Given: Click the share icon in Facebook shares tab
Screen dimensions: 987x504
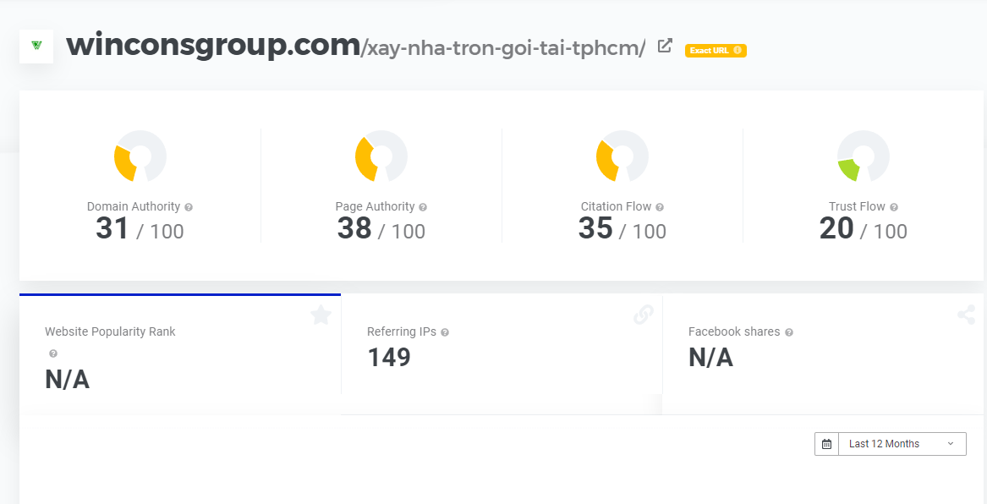Looking at the screenshot, I should pos(966,315).
